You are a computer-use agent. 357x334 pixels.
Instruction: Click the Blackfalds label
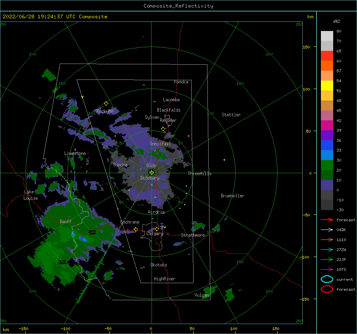(x=169, y=110)
